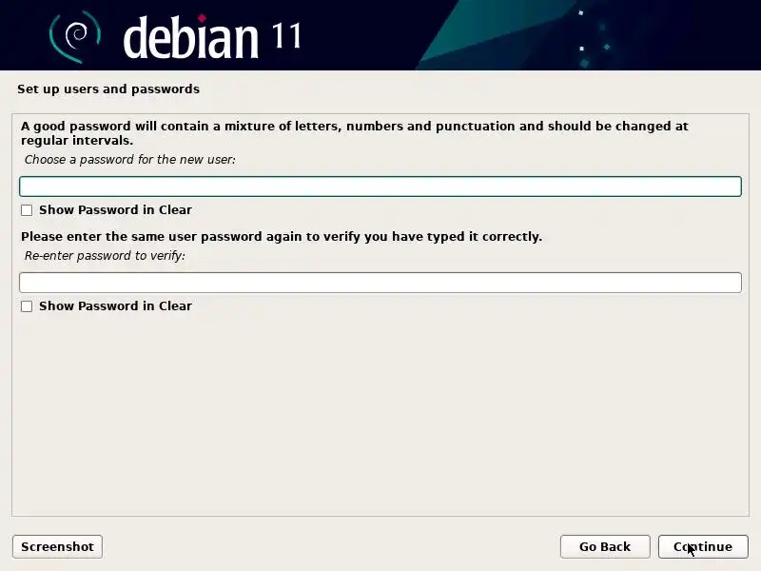
Task: Click the Please enter the same user password text
Action: coord(282,236)
